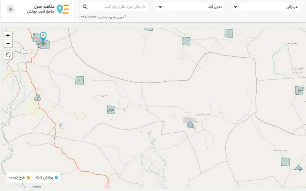Viewport: 306px width, 191px height.
Task: Click the بخش حور map label
Action: (292, 43)
